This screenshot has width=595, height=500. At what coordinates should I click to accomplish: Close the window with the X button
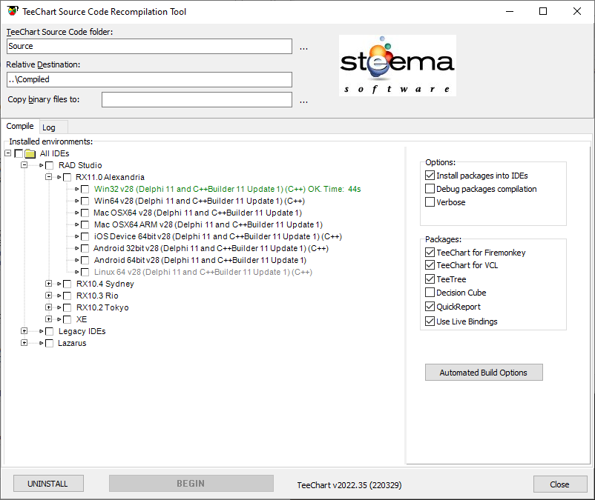pyautogui.click(x=577, y=11)
